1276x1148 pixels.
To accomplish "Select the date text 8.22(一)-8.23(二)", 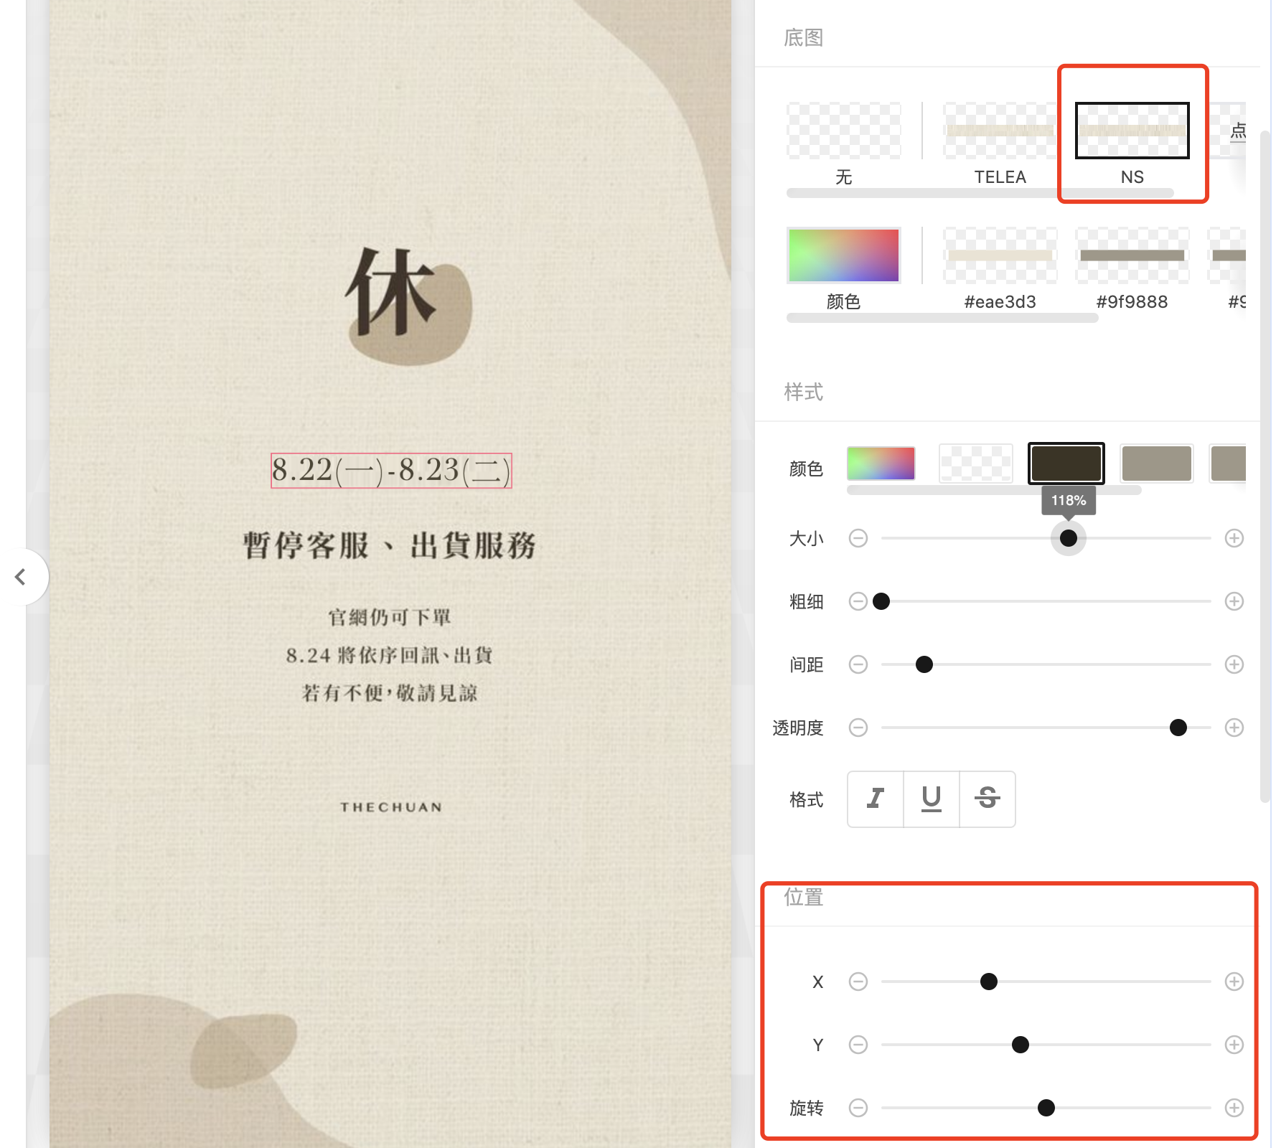I will 391,471.
